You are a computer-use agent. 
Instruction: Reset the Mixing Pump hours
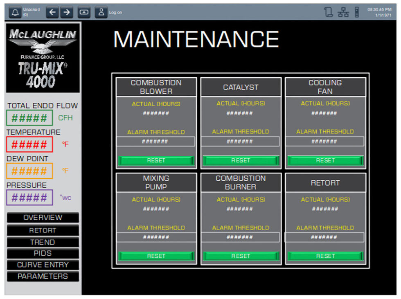156,256
